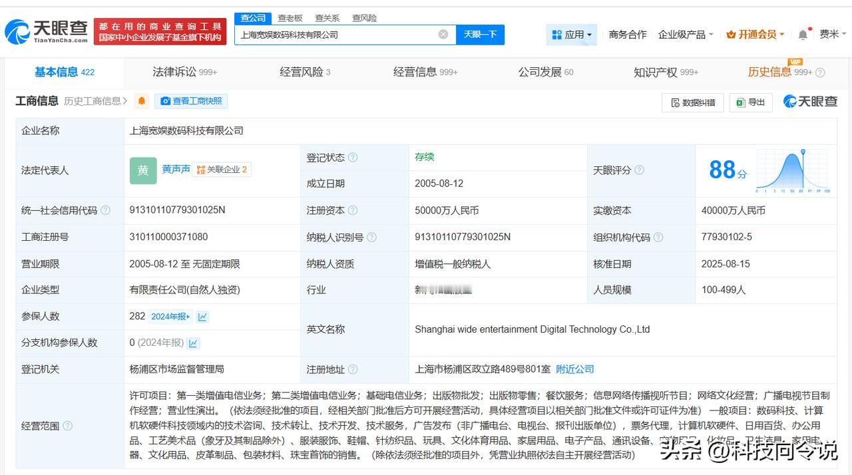Select the address 上海市杨浦区政立路489号801室
Screen dimensions: 852x475
pyautogui.click(x=483, y=369)
